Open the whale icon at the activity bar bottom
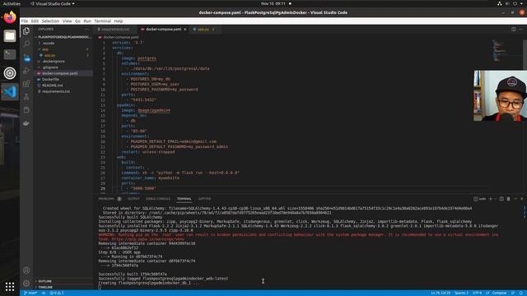The image size is (527, 296). click(26, 123)
